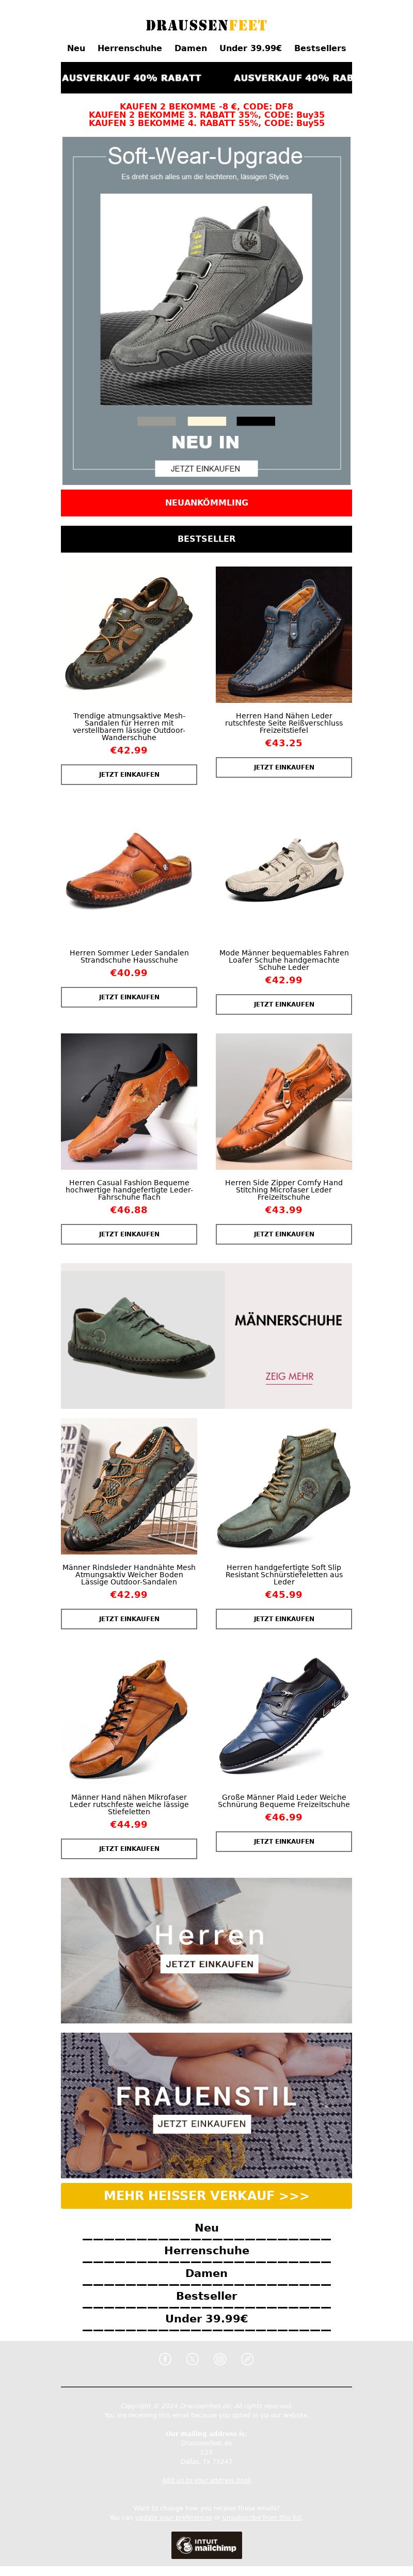Open the blue leather zipper boot image
The width and height of the screenshot is (413, 2576).
[284, 634]
